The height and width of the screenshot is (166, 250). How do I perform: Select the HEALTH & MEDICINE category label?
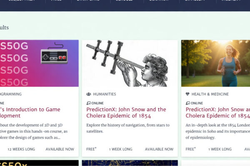tap(210, 94)
